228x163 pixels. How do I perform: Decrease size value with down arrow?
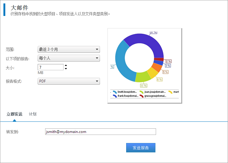point(66,69)
